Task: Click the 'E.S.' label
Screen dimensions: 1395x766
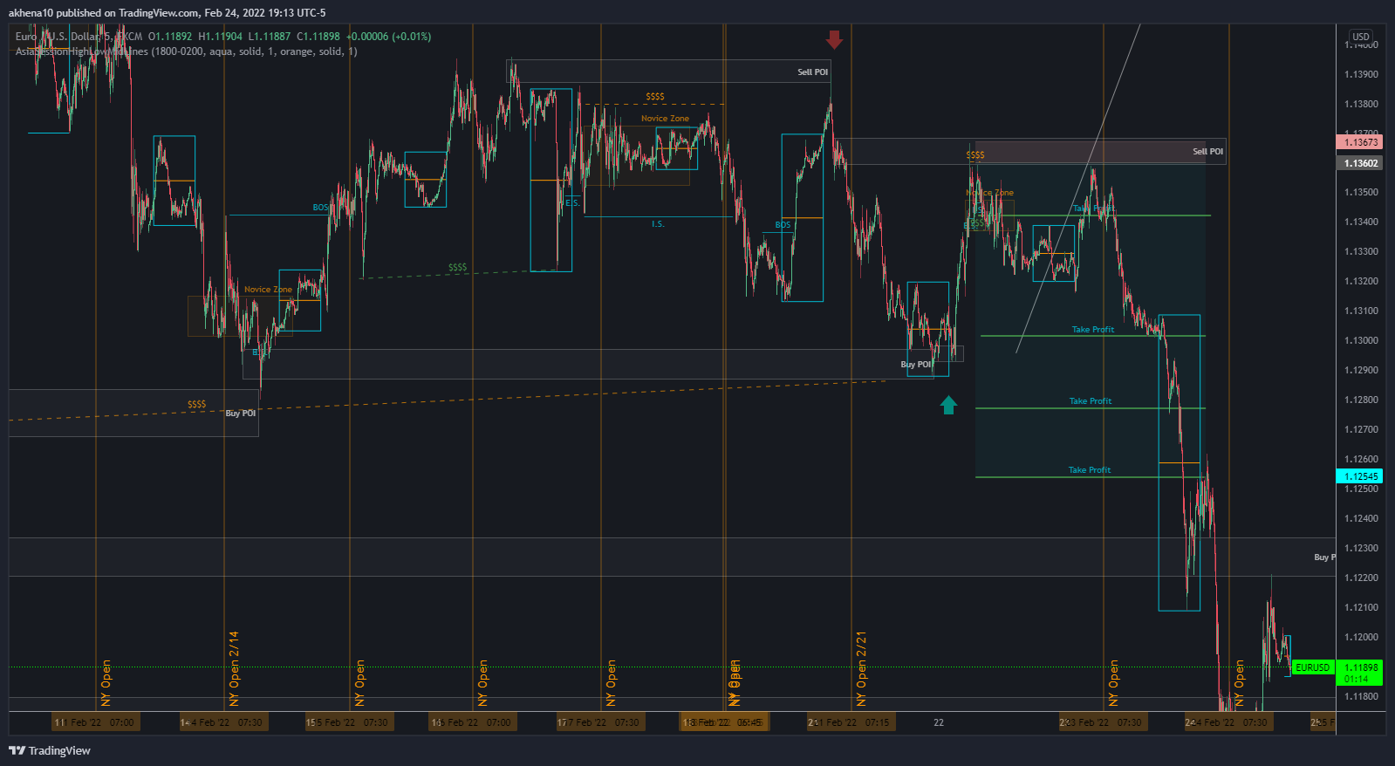Action: point(572,202)
